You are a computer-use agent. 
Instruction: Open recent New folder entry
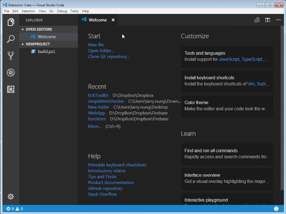pos(98,107)
